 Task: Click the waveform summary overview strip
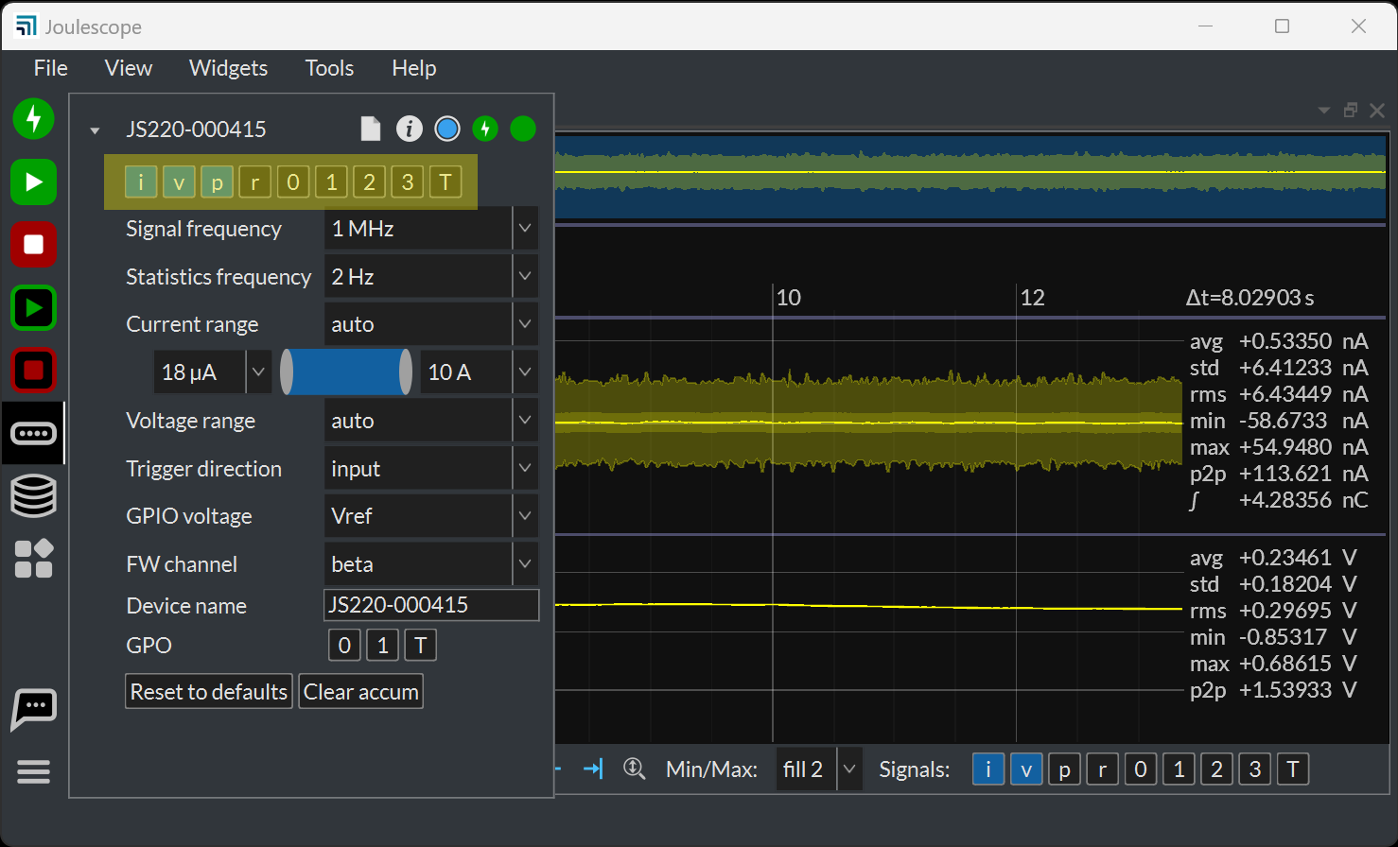(x=970, y=178)
